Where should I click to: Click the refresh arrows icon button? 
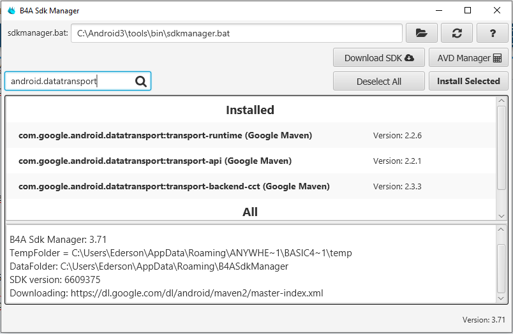point(457,33)
